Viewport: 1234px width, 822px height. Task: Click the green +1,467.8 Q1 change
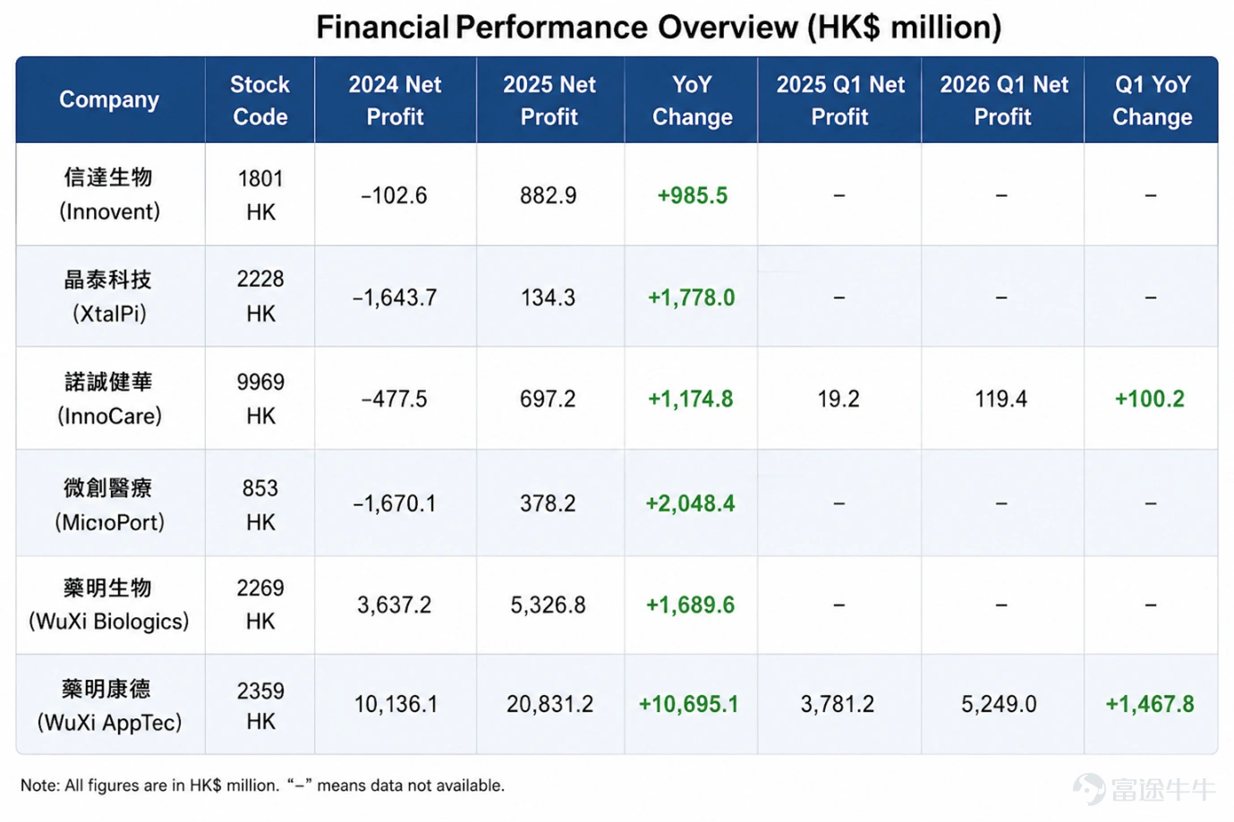point(1150,704)
